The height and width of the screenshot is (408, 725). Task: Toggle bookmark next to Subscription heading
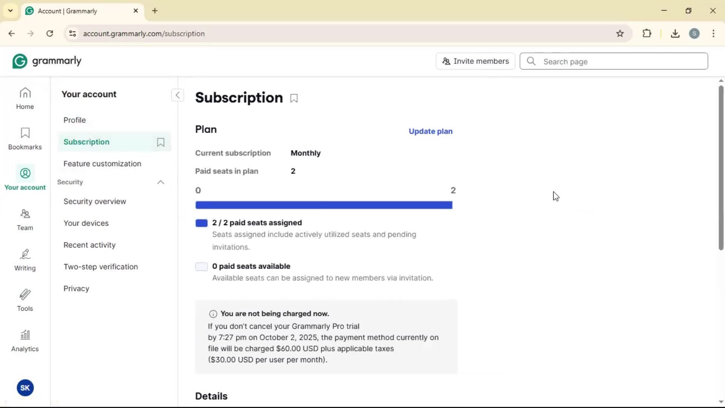click(294, 99)
